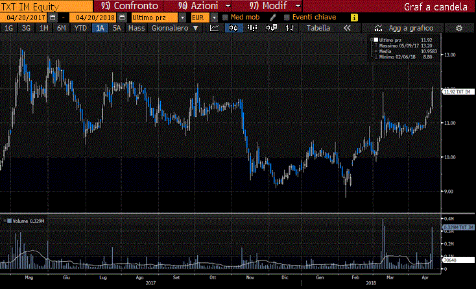
Task: Click the 04/20/2017 start date field
Action: [23, 18]
